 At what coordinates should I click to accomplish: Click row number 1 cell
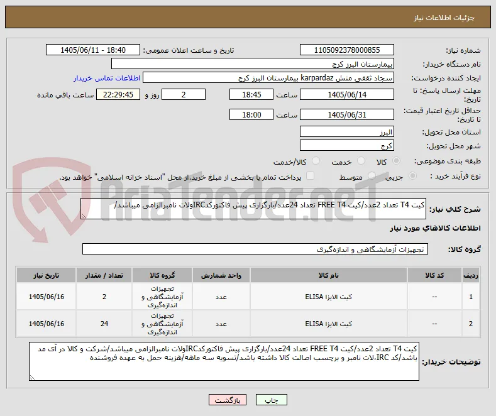[471, 297]
